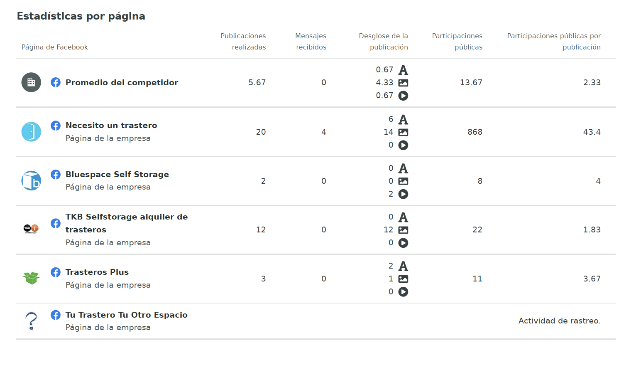Click video post icon in TKB Selfstorage row
Screen dimensions: 641x380
pos(403,243)
